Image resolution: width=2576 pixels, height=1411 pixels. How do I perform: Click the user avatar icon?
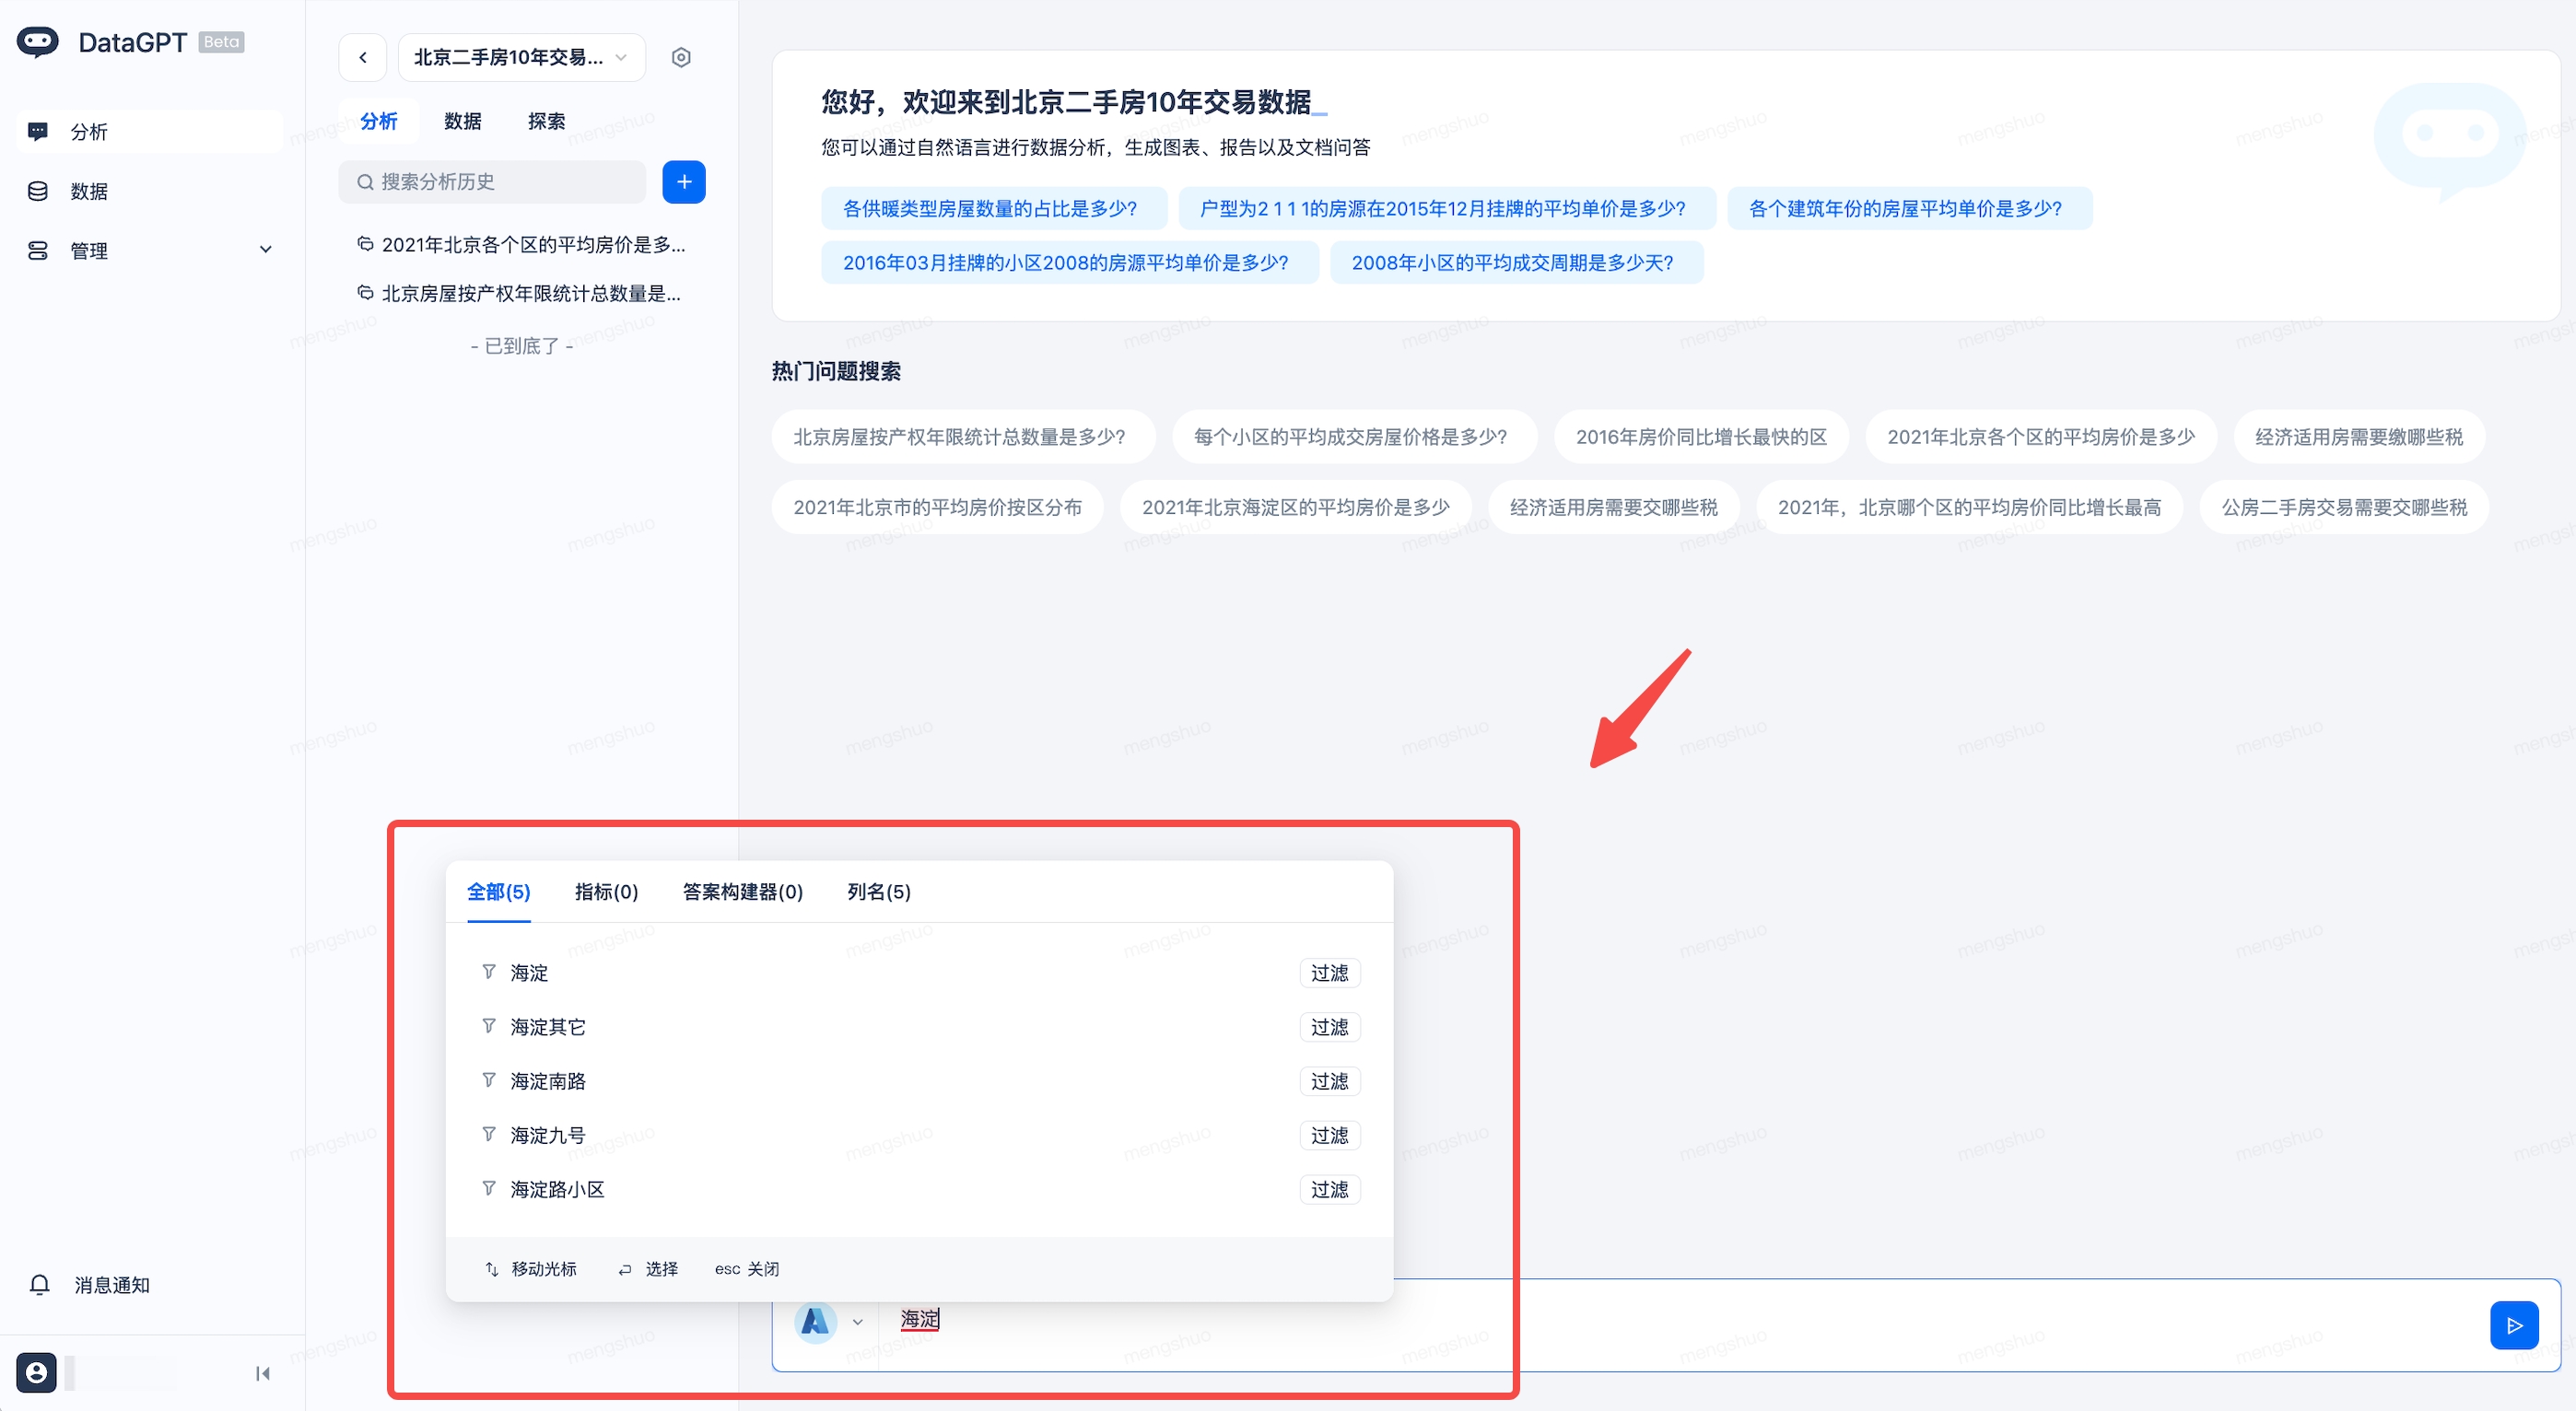(x=36, y=1372)
